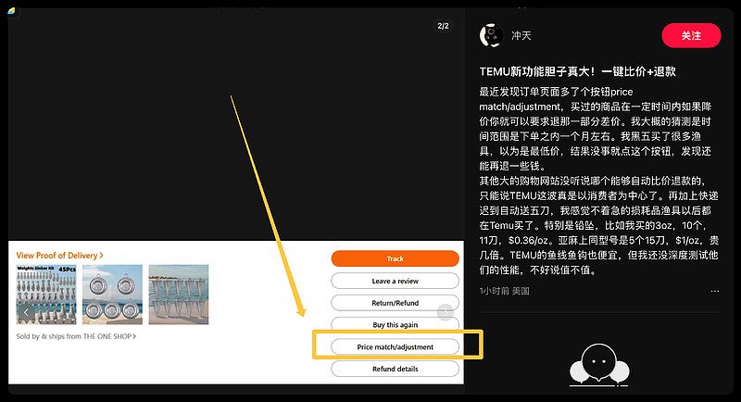Click the Leave a review button
The width and height of the screenshot is (741, 402).
[396, 281]
